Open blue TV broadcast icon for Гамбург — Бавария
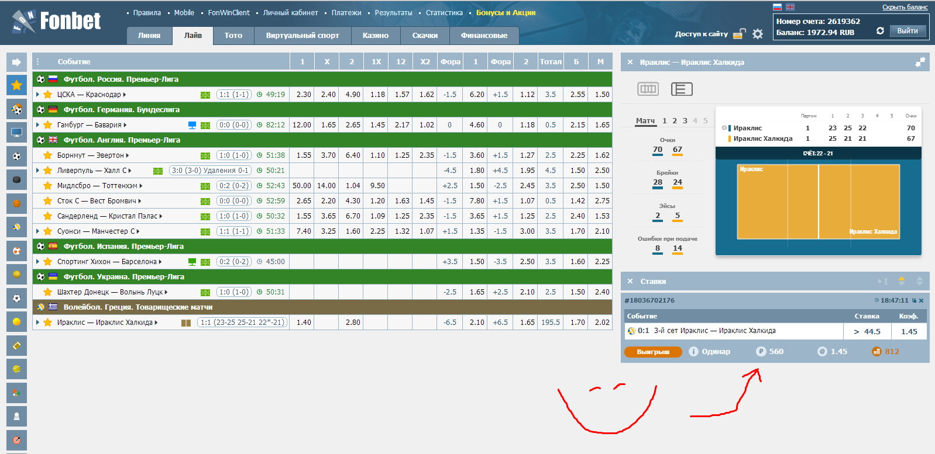The height and width of the screenshot is (454, 935). pyautogui.click(x=192, y=125)
